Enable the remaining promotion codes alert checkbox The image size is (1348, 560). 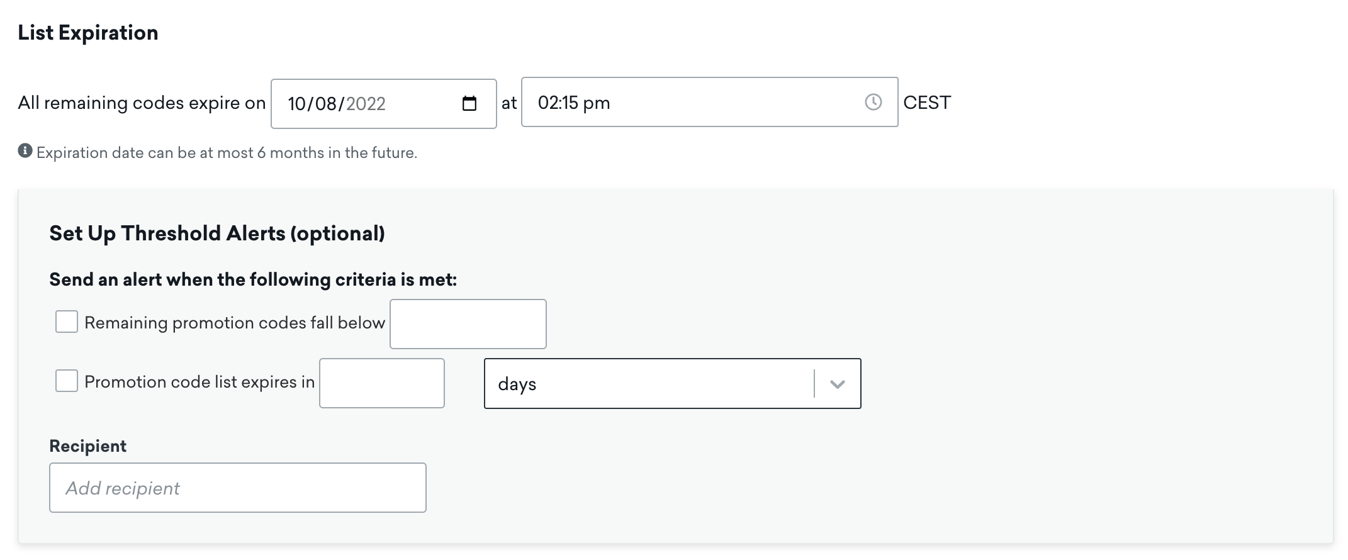coord(67,322)
